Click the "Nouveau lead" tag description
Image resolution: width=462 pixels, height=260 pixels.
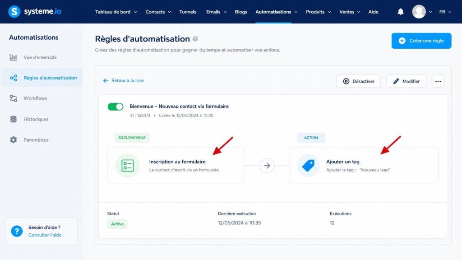358,170
